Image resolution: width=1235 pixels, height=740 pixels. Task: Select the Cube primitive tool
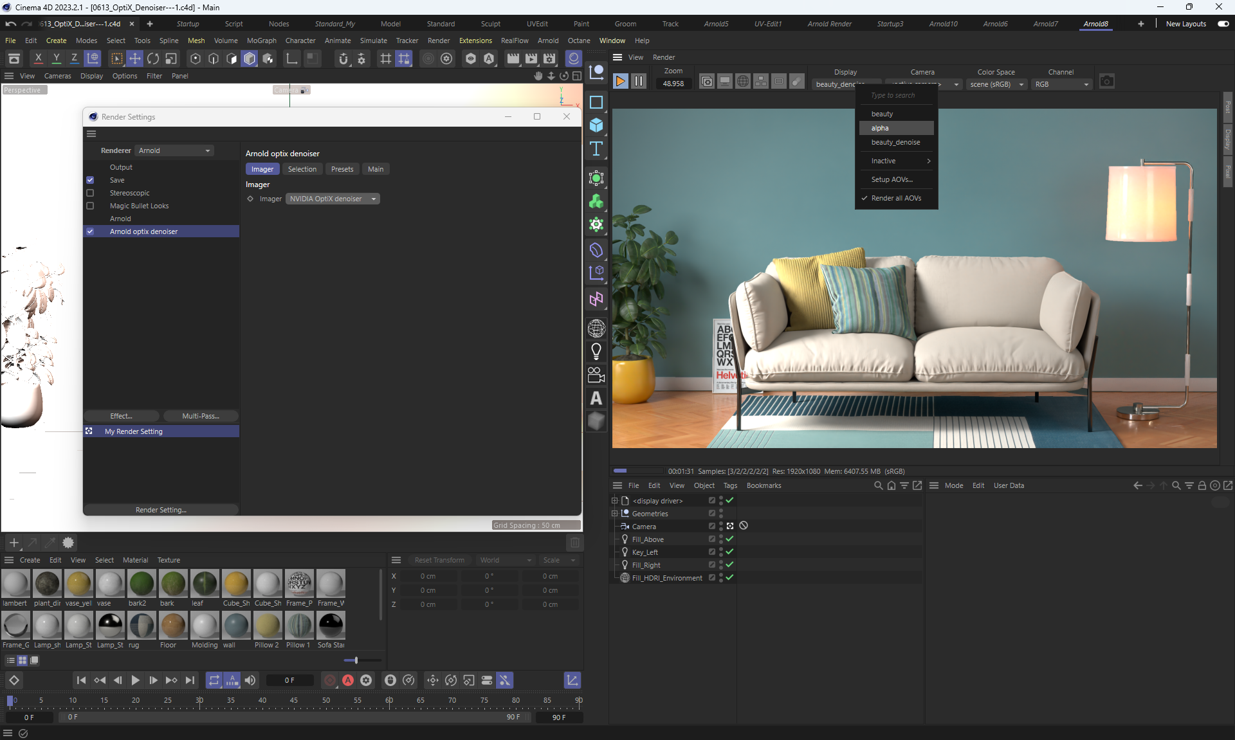coord(596,125)
